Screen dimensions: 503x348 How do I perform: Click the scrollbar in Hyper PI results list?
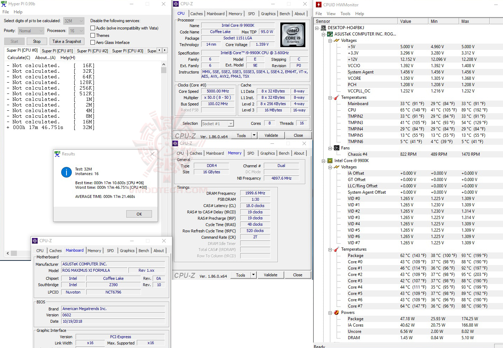click(x=164, y=70)
